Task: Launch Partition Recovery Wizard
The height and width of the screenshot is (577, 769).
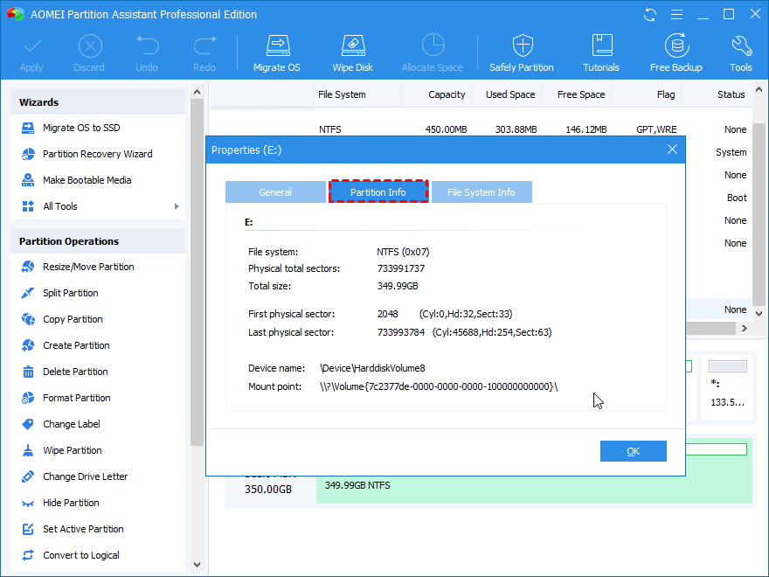Action: click(98, 154)
